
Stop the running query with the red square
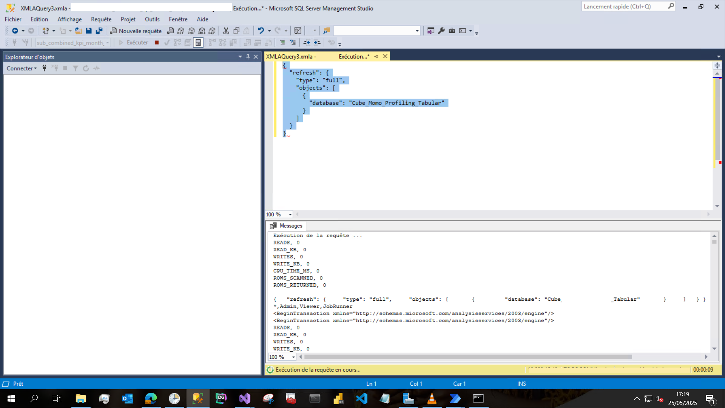[x=156, y=42]
